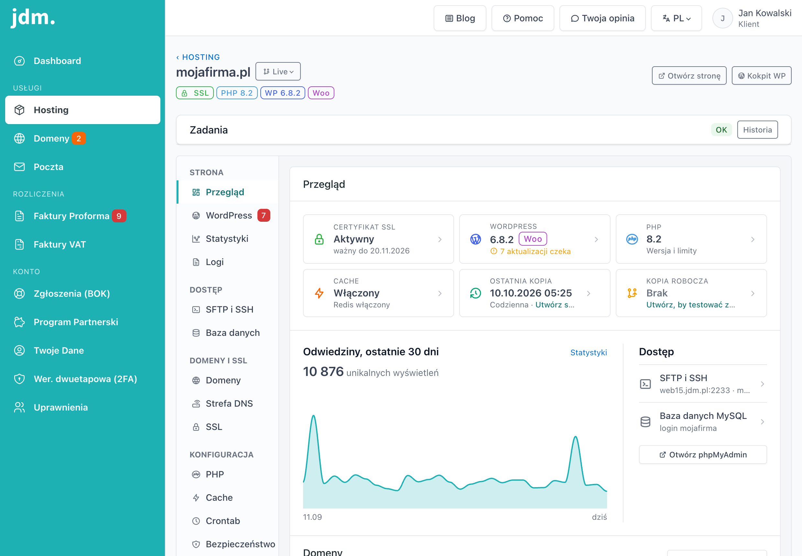
Task: Open the Statystyki side tab
Action: pos(228,239)
